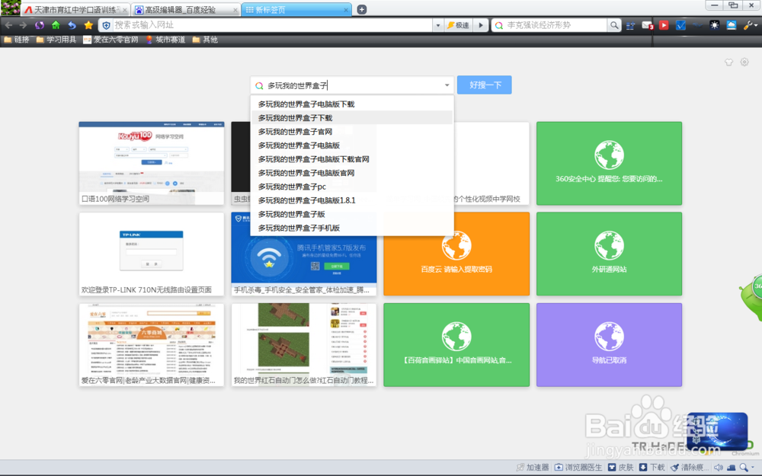Open the mail icon with the 3 badge
The width and height of the screenshot is (762, 476).
647,25
